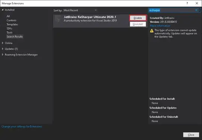The image size is (202, 140).
Task: Open search box dropdown arrow
Action: pos(199,10)
